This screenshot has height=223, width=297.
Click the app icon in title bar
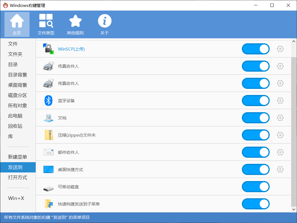[6, 5]
